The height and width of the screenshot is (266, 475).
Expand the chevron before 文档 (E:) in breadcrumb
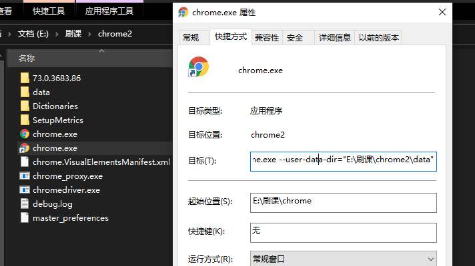point(10,34)
